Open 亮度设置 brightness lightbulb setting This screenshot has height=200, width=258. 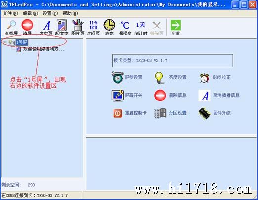(171, 77)
